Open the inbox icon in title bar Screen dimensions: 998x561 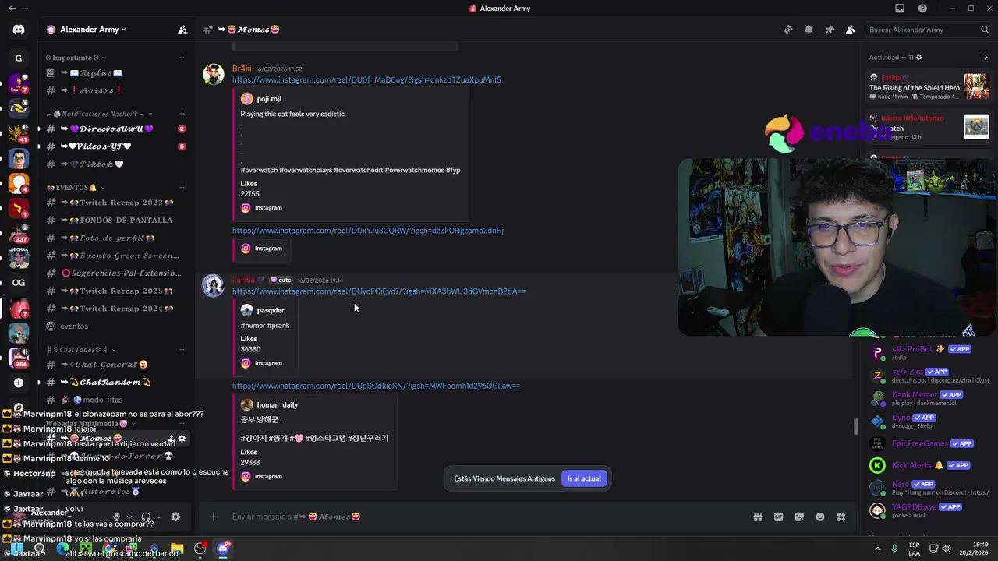(x=900, y=9)
